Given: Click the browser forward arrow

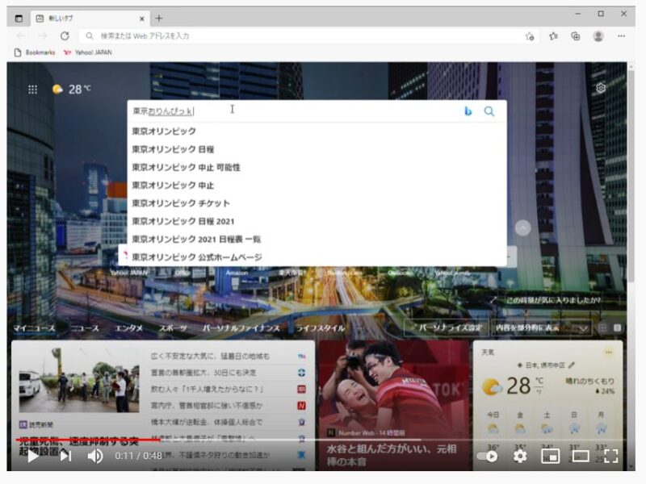Looking at the screenshot, I should point(43,36).
